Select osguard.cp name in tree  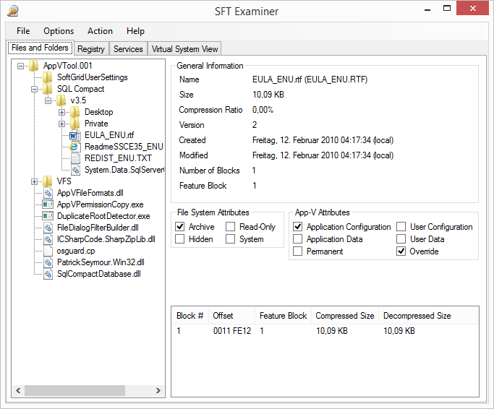(x=76, y=251)
